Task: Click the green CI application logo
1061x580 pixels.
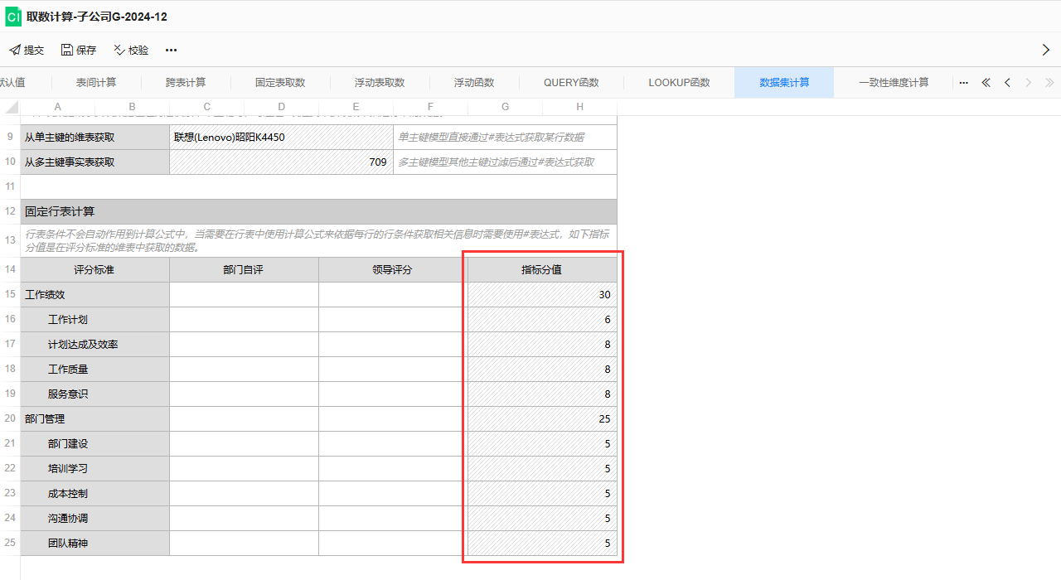Action: [x=13, y=17]
